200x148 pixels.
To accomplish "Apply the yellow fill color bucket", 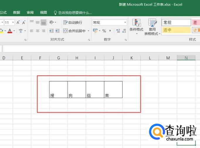I will (1, 31).
